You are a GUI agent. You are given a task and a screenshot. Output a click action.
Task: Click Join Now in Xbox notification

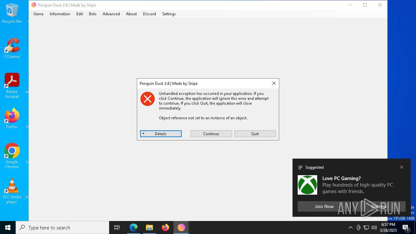click(324, 206)
